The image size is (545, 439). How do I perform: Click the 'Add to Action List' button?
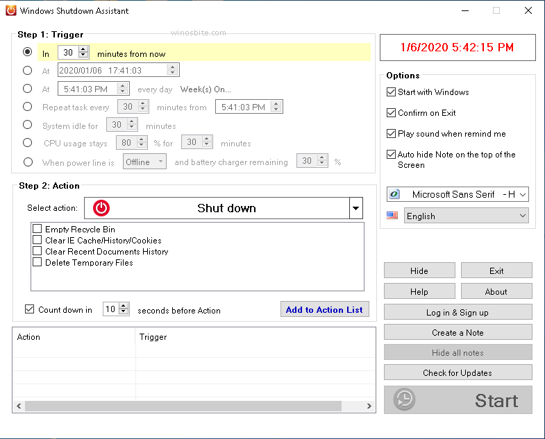coord(324,309)
